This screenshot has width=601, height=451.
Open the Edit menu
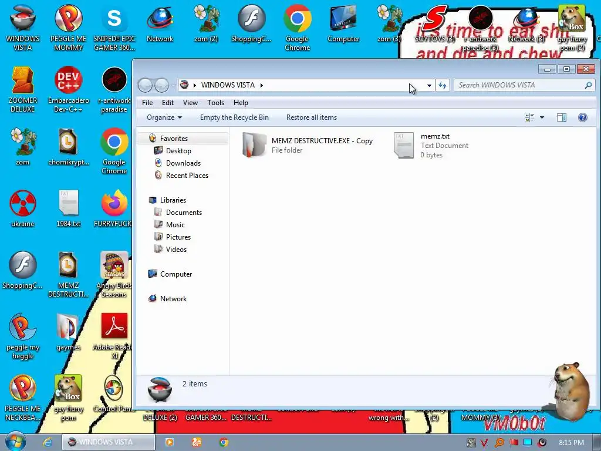[x=167, y=102]
